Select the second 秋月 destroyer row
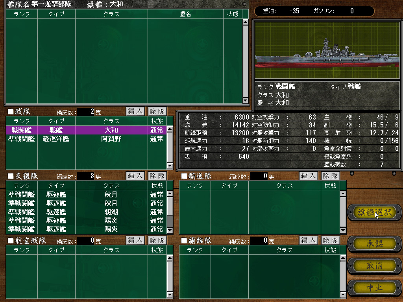 point(86,203)
